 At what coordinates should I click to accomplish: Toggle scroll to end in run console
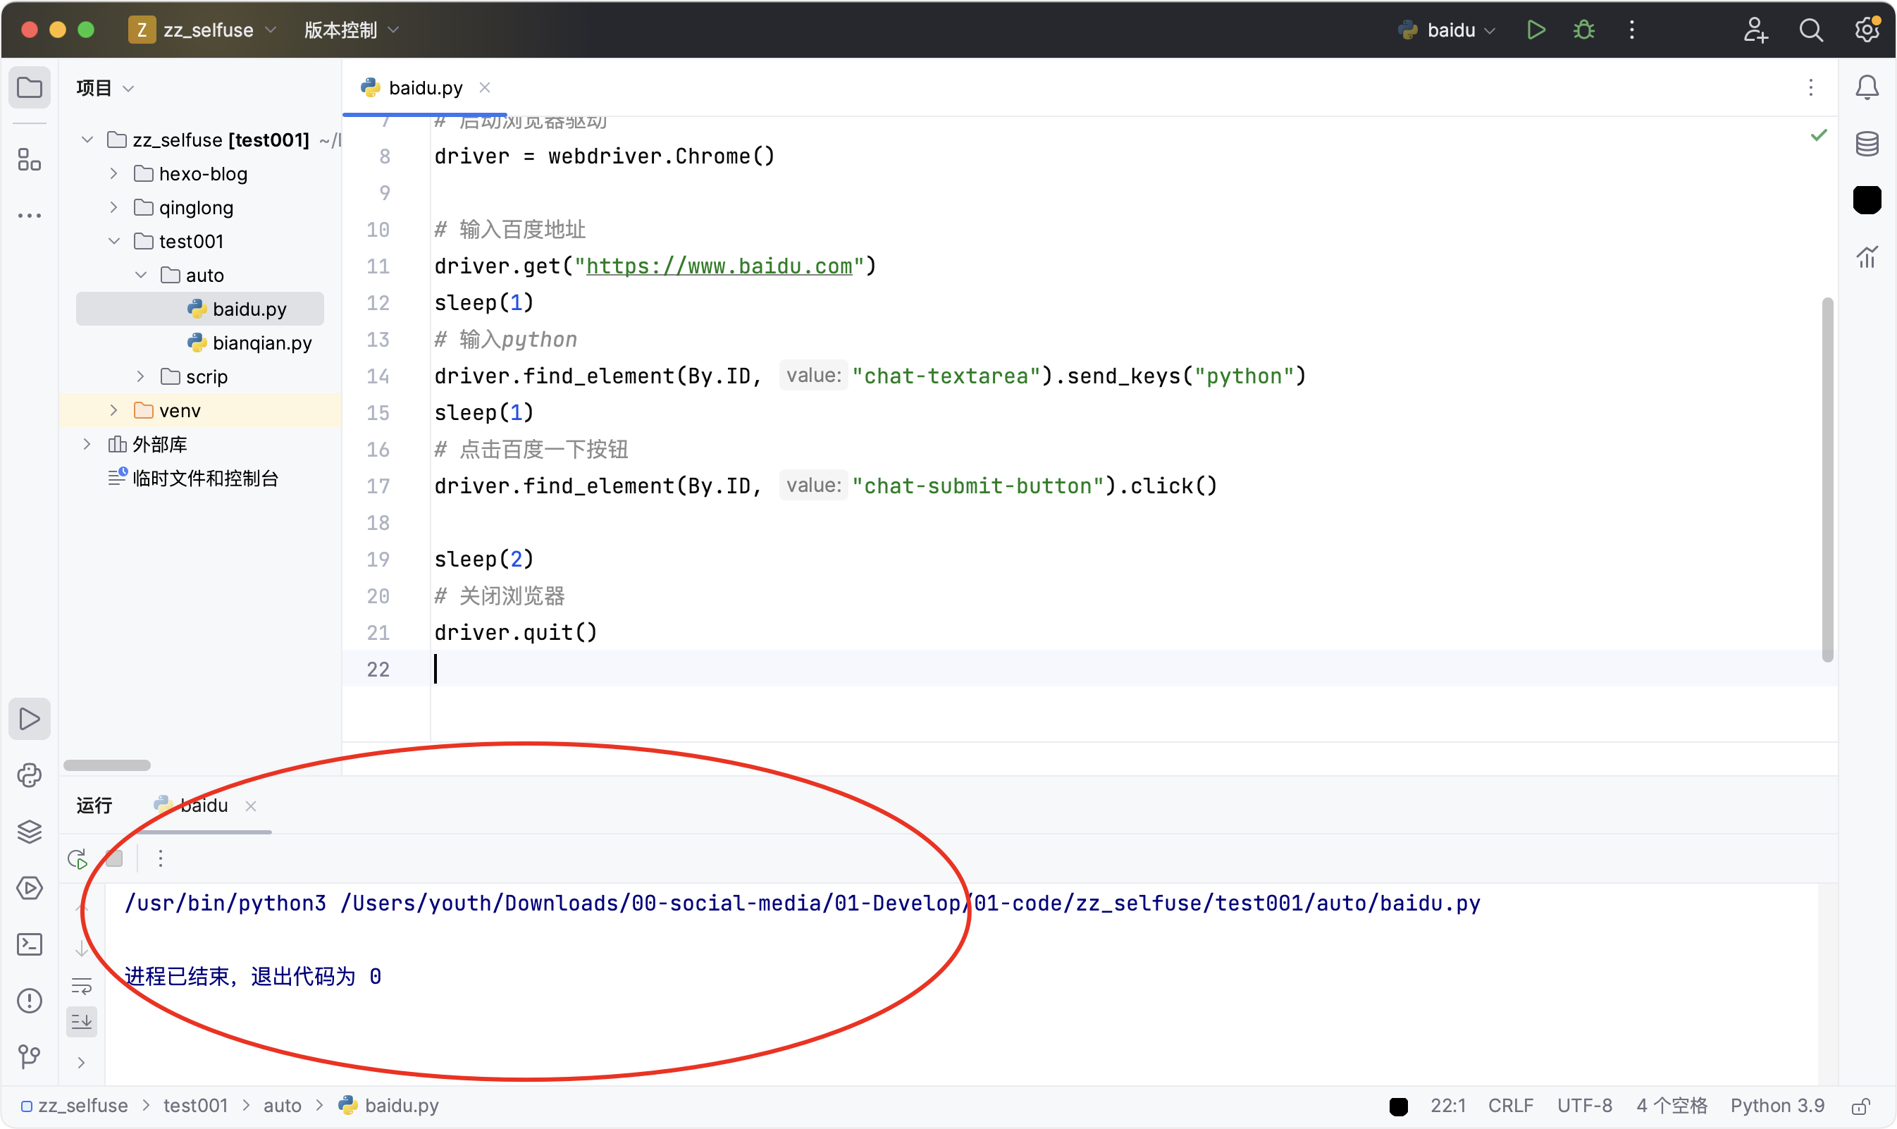[x=81, y=1021]
